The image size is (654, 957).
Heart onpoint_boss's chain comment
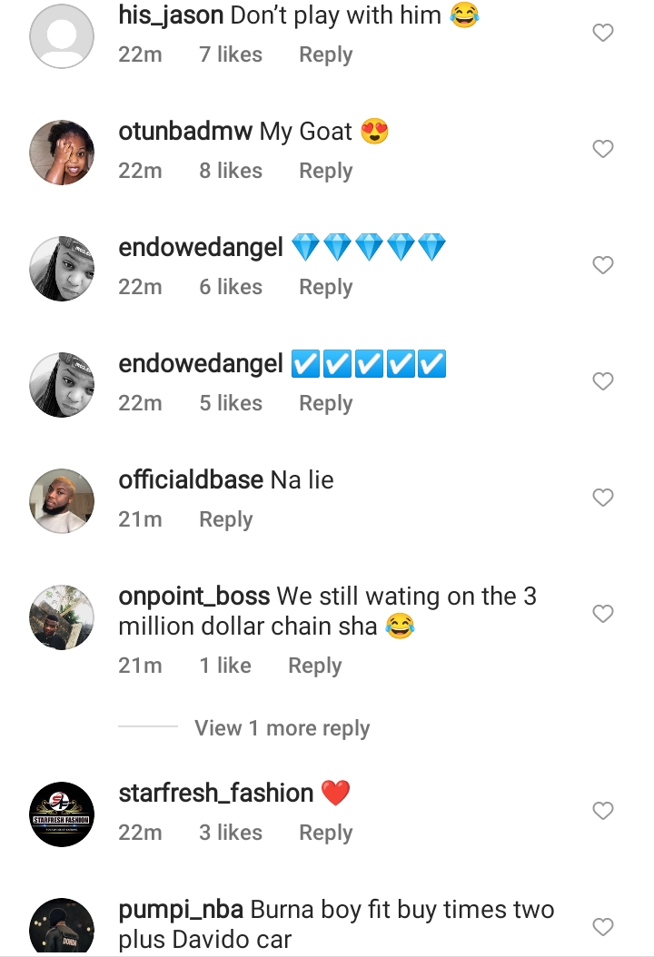point(603,615)
